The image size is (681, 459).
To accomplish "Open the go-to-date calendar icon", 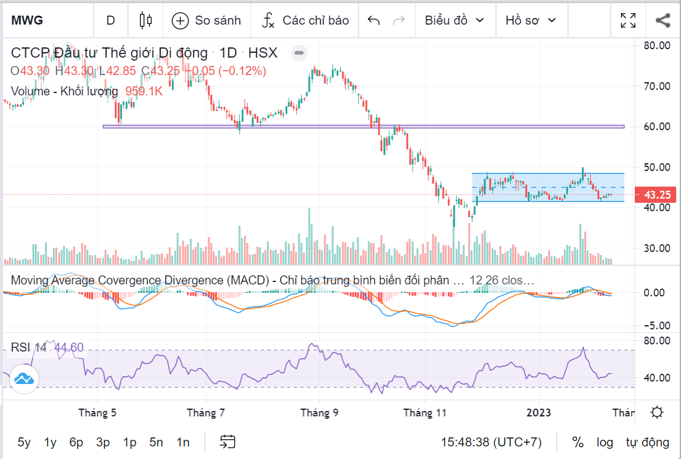I will [228, 442].
